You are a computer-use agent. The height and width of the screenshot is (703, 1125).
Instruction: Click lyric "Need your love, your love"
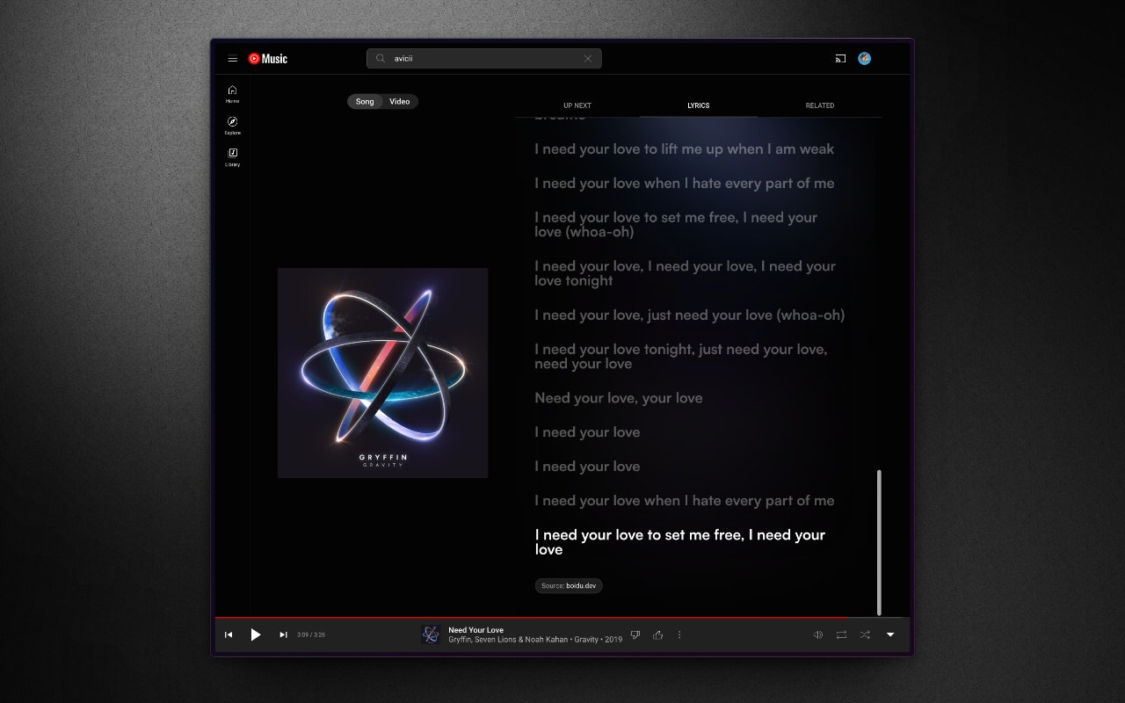click(618, 398)
